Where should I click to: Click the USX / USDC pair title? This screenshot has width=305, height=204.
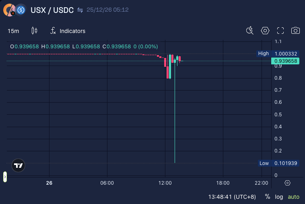pos(52,10)
